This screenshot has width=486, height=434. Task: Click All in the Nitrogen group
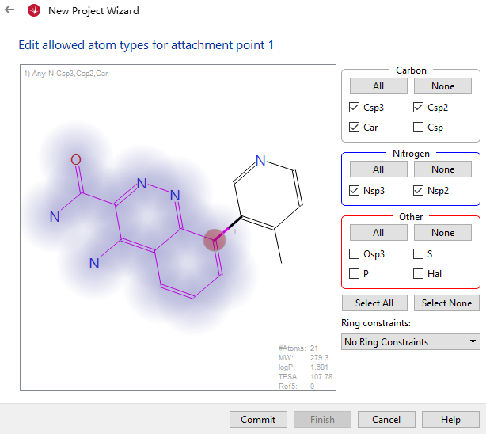click(x=378, y=169)
